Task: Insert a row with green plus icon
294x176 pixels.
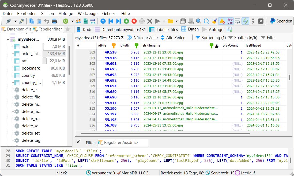Action: (x=126, y=21)
